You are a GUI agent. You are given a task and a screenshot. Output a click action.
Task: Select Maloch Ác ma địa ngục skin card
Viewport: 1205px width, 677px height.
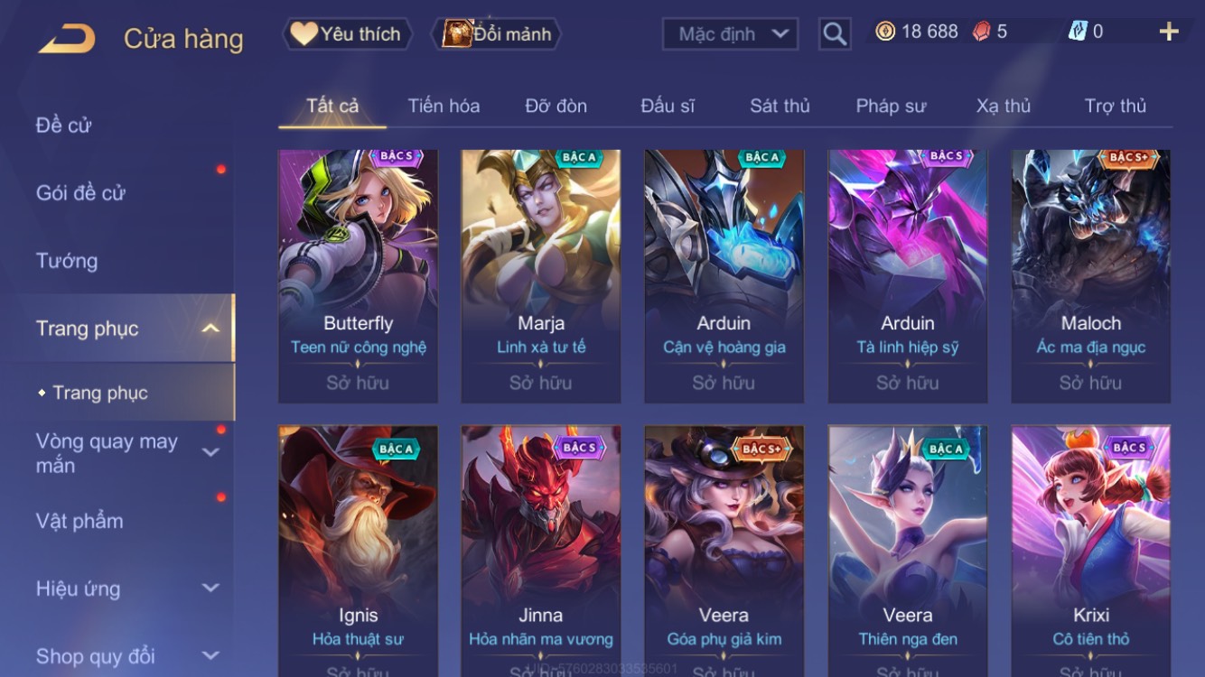click(x=1090, y=276)
